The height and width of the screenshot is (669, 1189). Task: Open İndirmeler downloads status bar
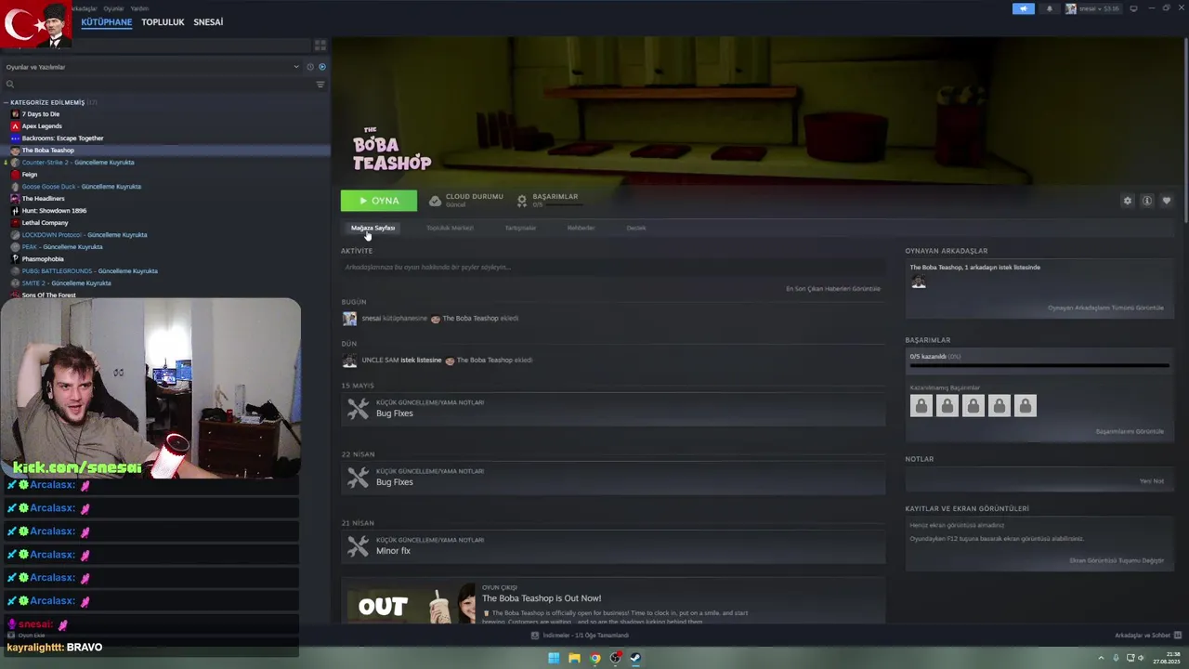[581, 636]
